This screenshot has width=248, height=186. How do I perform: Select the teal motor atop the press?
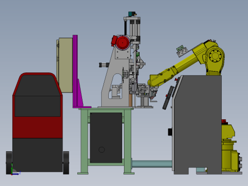pyautogui.click(x=132, y=14)
